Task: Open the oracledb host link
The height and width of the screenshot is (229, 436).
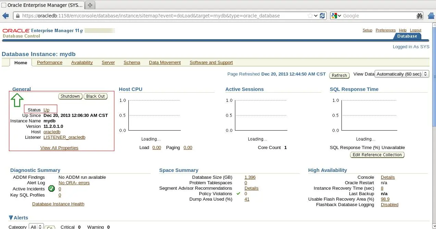Action: 52,132
